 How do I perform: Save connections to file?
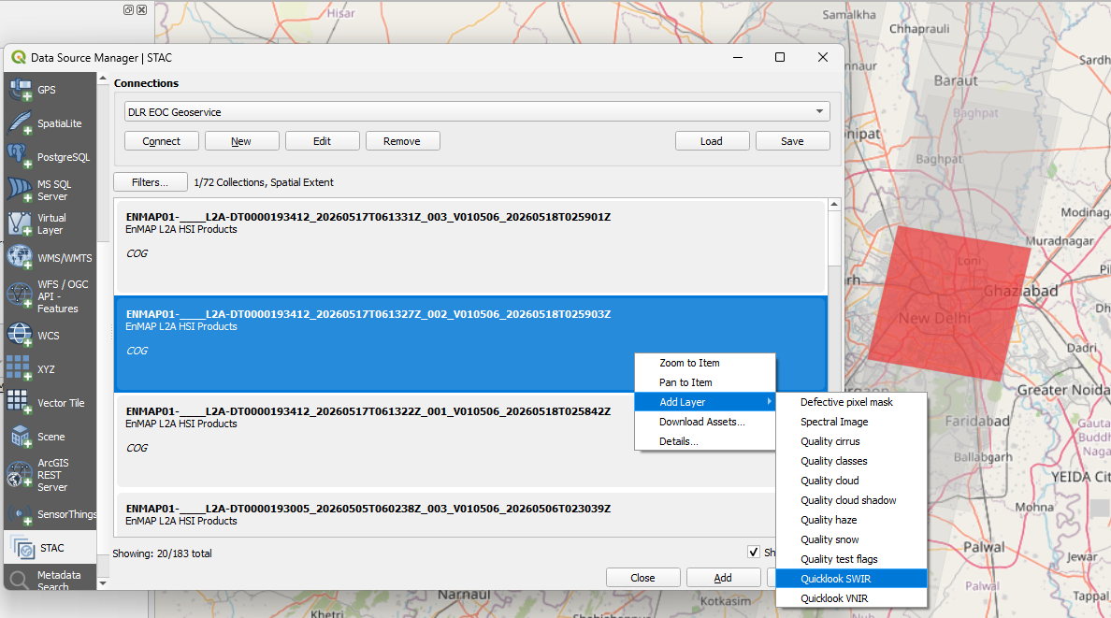792,141
